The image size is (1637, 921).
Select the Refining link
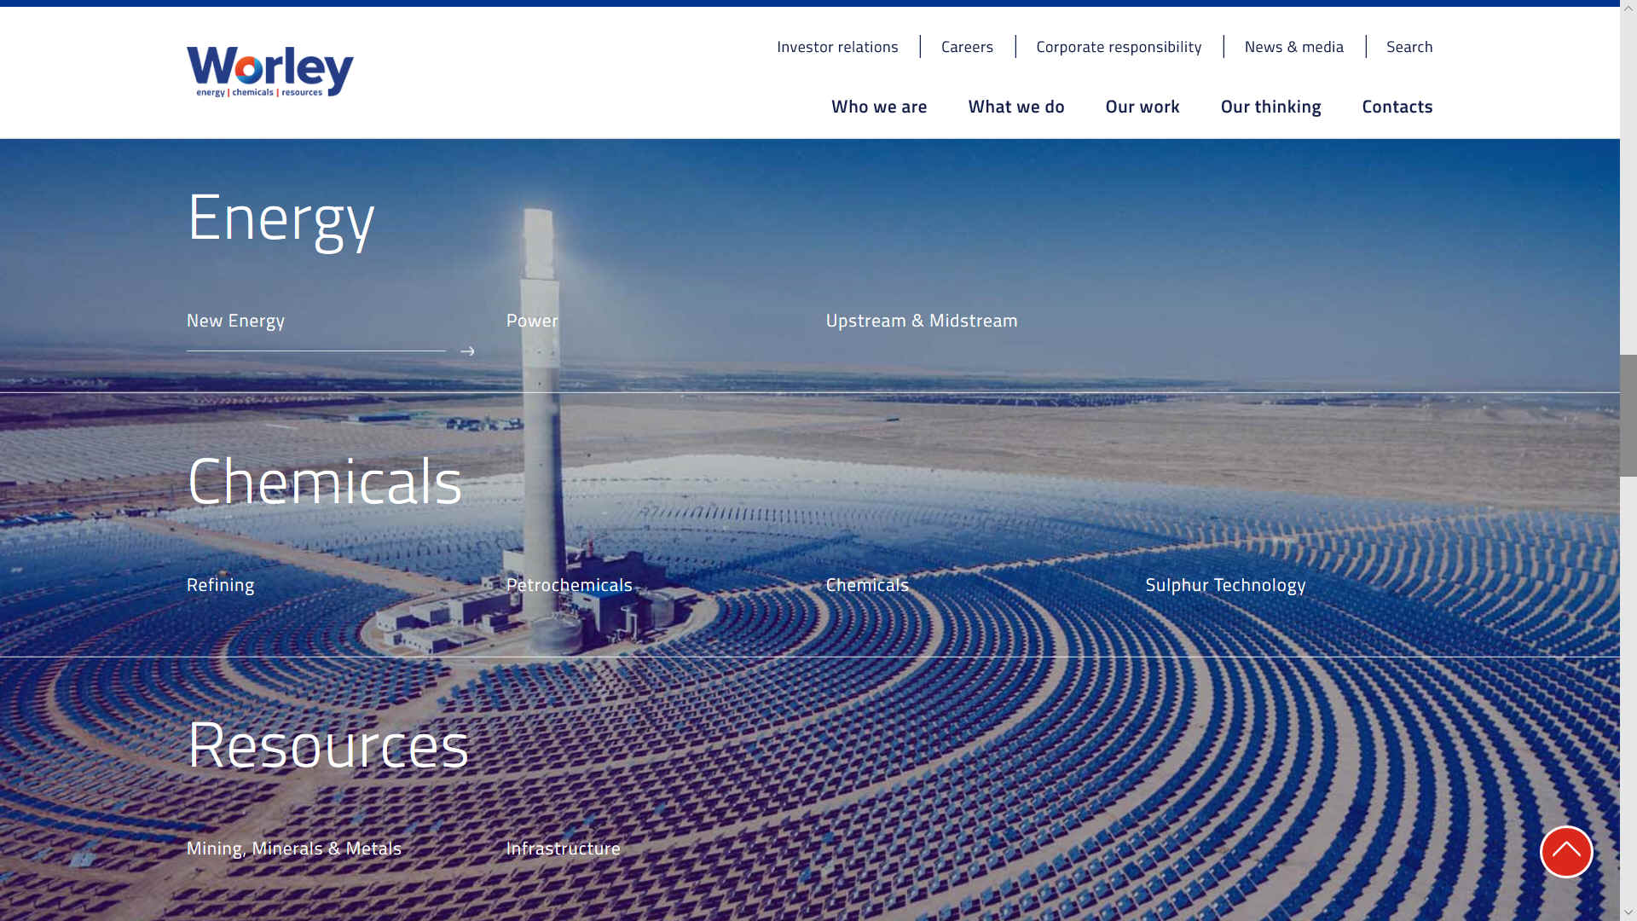point(220,585)
